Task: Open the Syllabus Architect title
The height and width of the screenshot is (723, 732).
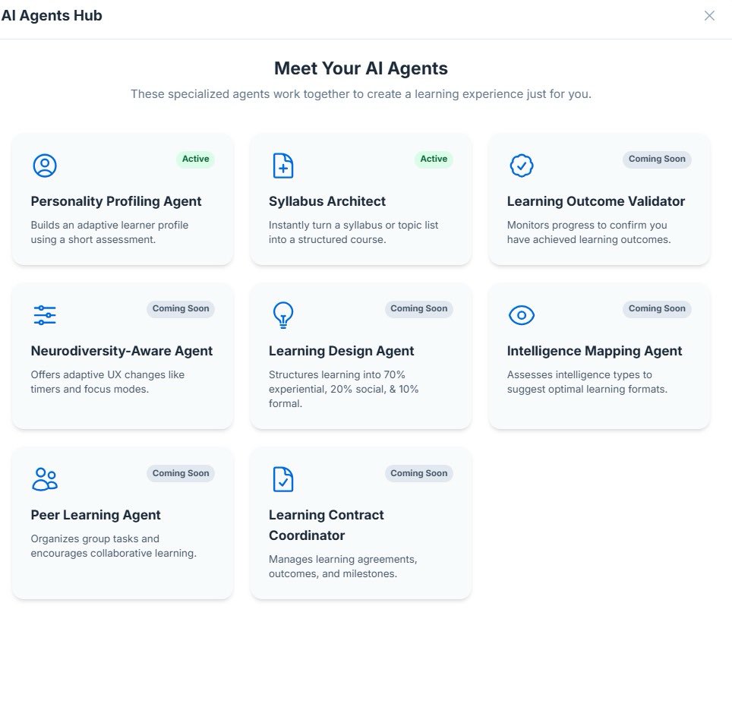Action: click(x=327, y=201)
